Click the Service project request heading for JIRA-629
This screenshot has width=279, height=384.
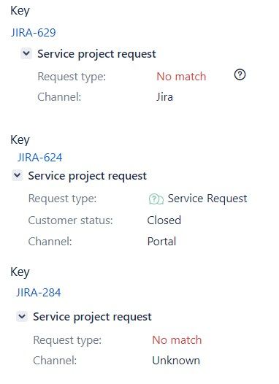[x=96, y=54]
